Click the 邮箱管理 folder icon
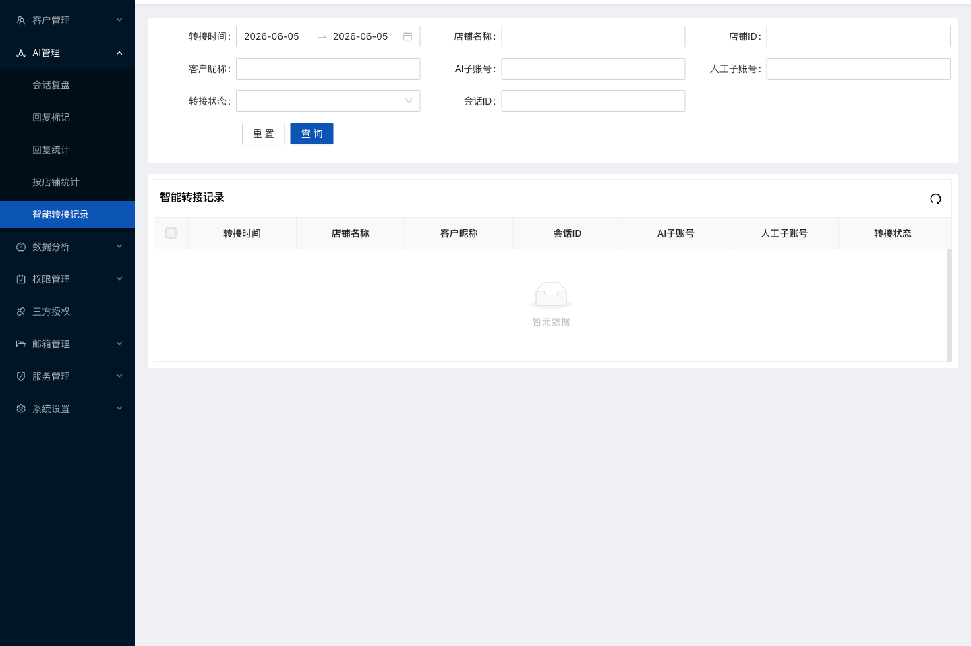The width and height of the screenshot is (971, 646). coord(21,344)
